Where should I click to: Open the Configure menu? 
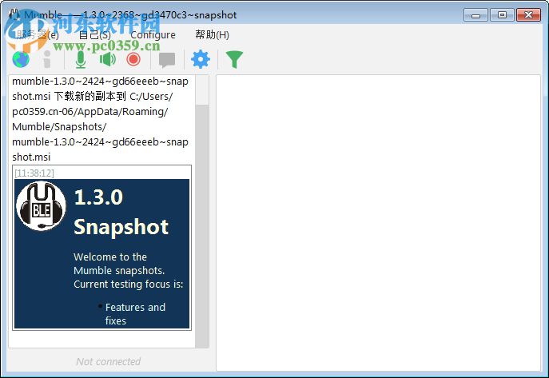click(x=153, y=34)
